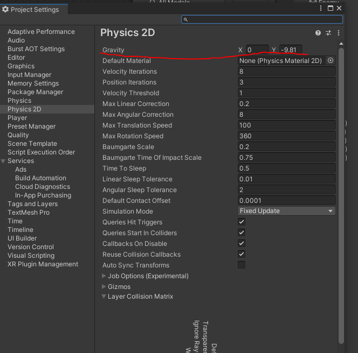Click Max Rotation Speed field

click(286, 136)
